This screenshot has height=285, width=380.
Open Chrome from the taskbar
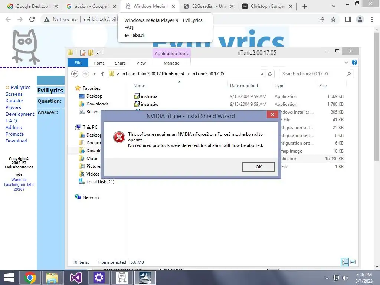click(30, 278)
